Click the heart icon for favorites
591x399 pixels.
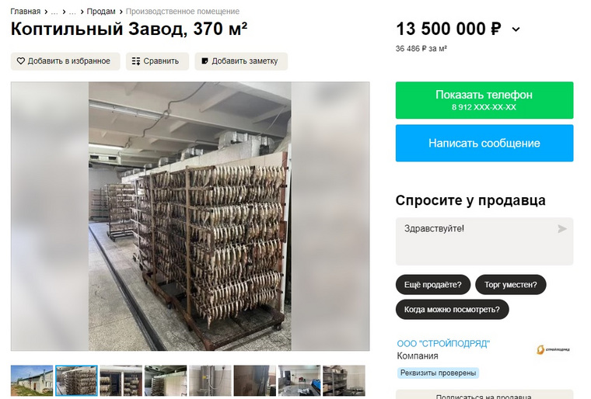pyautogui.click(x=21, y=61)
